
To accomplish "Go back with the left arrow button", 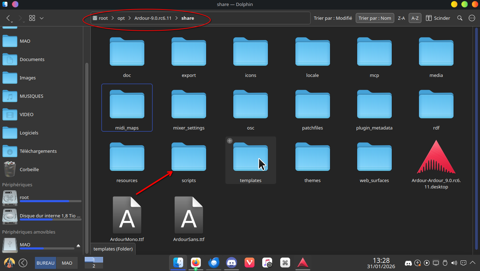I will [x=8, y=18].
